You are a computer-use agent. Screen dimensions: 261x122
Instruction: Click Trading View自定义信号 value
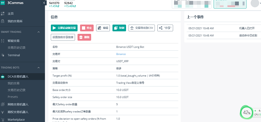[x=130, y=83]
